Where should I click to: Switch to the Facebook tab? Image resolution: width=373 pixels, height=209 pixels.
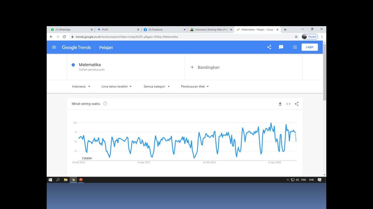(164, 29)
